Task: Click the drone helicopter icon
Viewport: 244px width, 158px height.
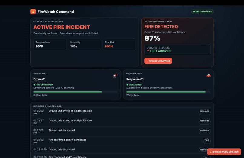Action: (115, 76)
